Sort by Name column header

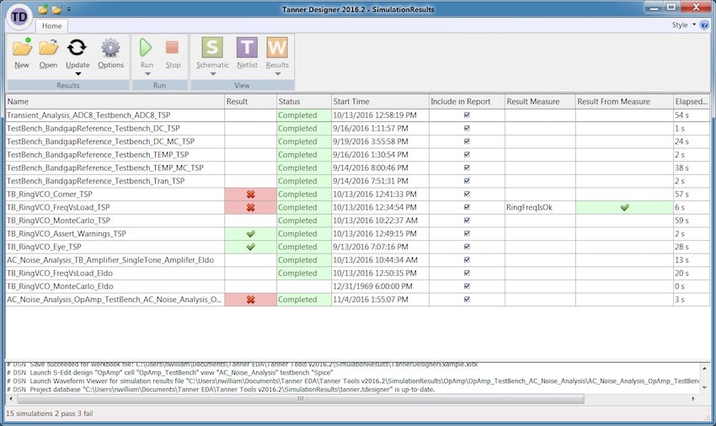115,102
